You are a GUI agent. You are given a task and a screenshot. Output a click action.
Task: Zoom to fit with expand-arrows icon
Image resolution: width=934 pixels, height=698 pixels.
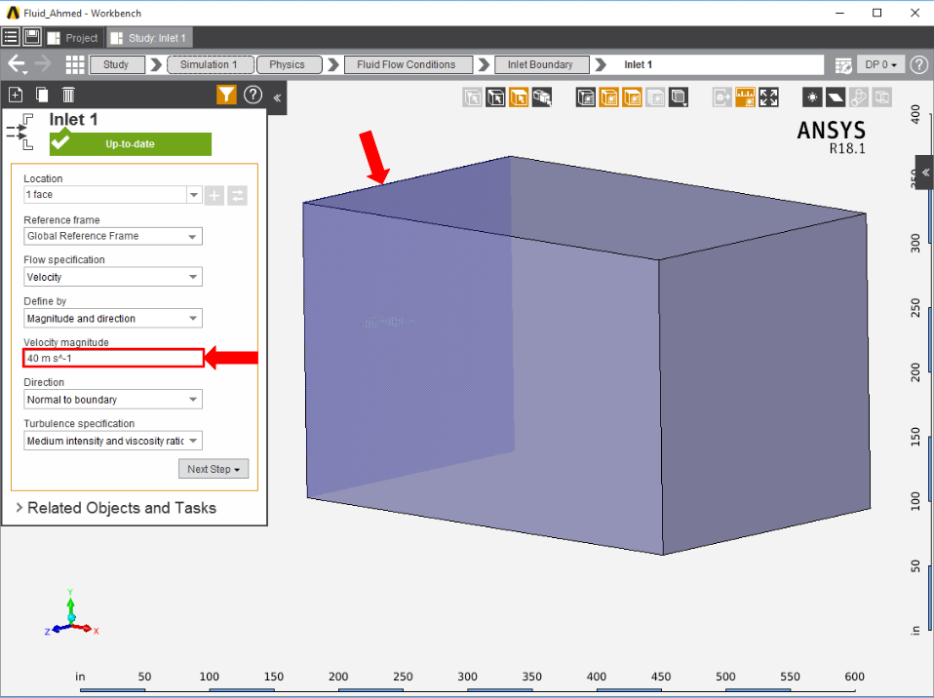[x=768, y=97]
